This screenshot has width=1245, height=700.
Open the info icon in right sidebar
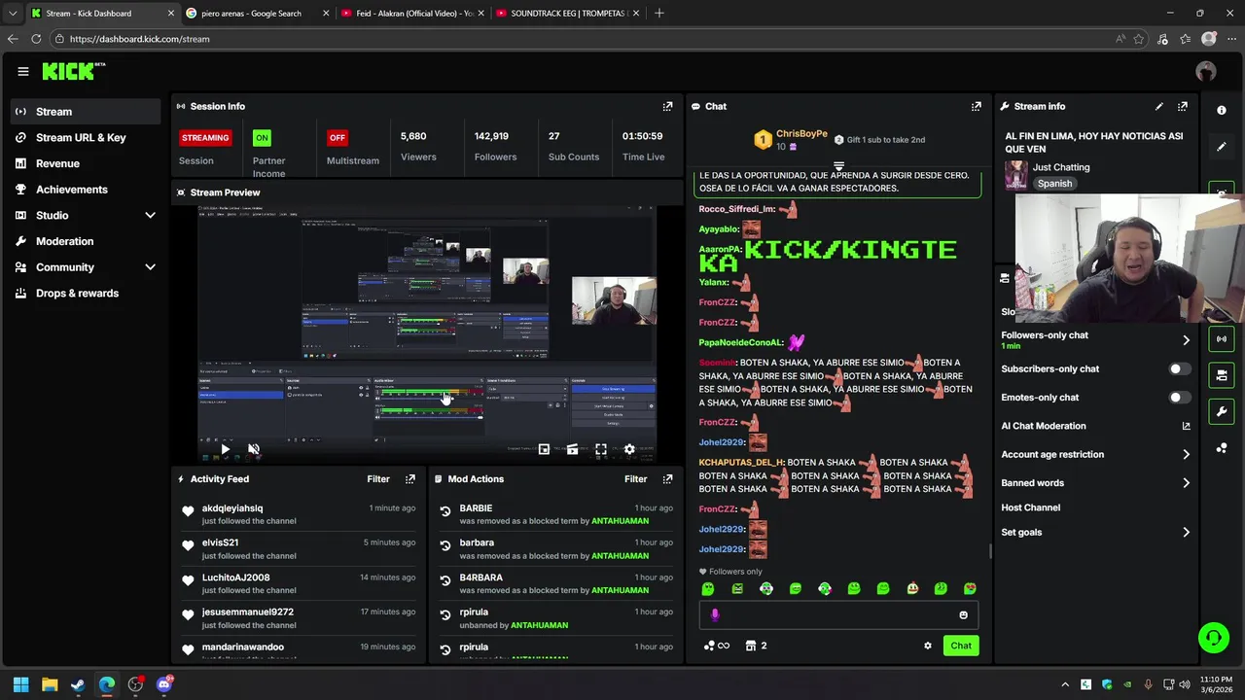coord(1222,110)
